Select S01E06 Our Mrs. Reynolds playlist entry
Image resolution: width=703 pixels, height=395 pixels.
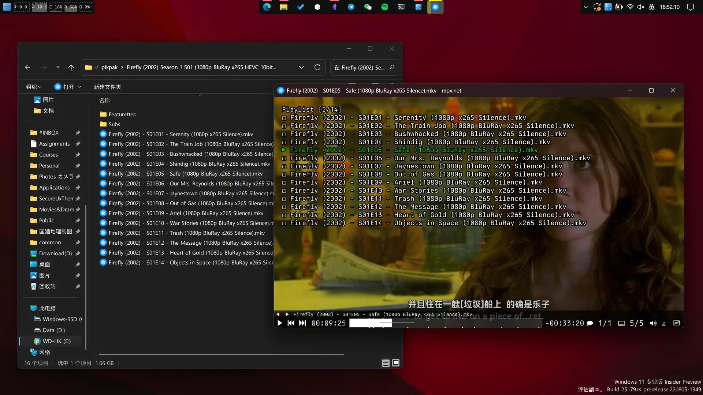[436, 158]
